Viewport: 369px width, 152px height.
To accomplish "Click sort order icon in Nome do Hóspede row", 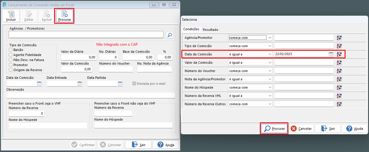I will click(x=339, y=87).
